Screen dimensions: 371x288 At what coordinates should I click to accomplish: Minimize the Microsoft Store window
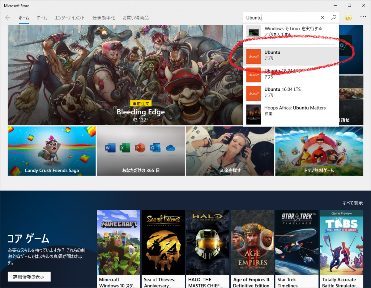click(x=335, y=5)
